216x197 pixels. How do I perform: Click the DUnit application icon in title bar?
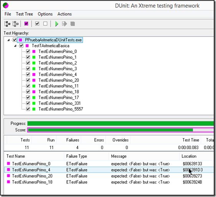tap(6, 5)
